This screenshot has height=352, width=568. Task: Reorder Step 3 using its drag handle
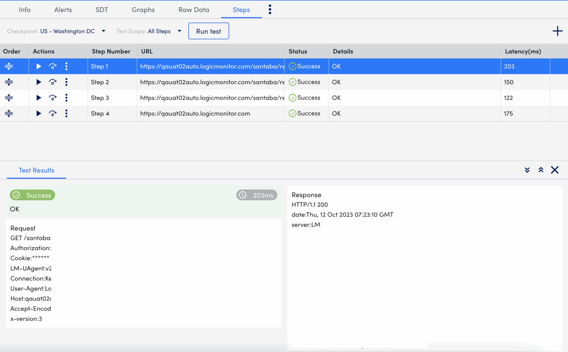coord(9,98)
